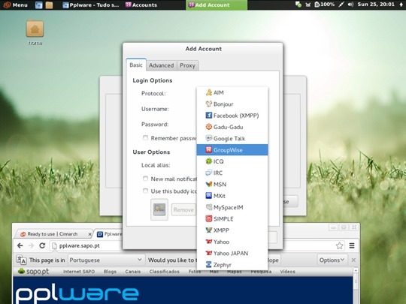
Task: Switch to the Advanced tab
Action: tap(161, 65)
